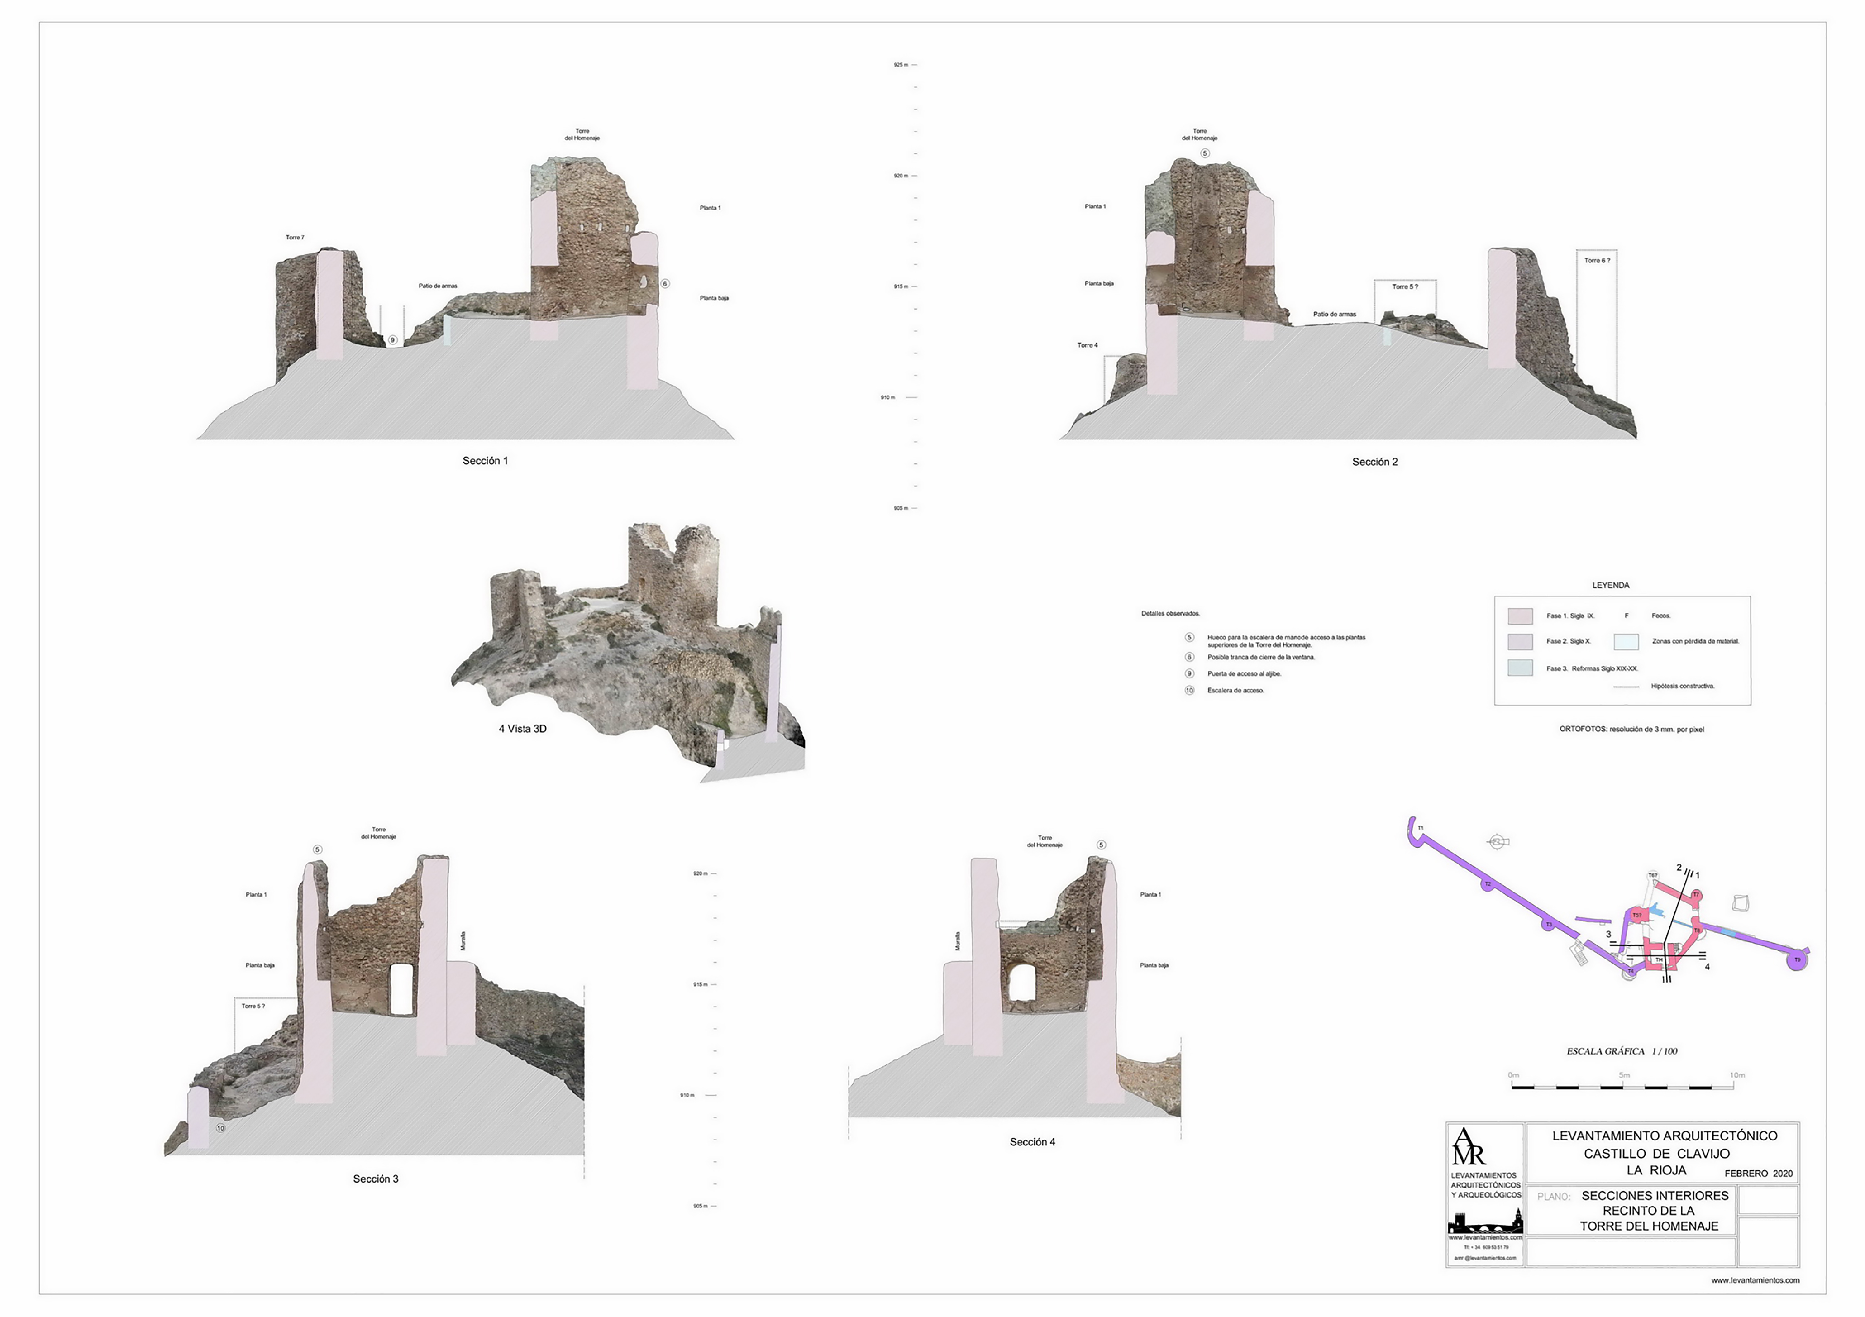Click the Sección 4 caption label

(1032, 1141)
